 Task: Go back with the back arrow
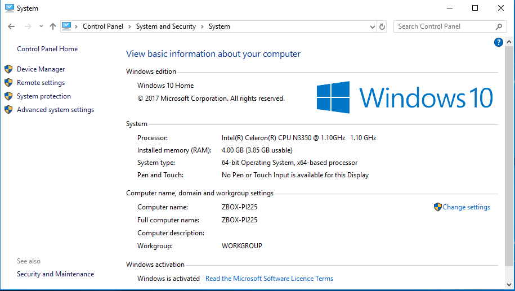tap(11, 26)
